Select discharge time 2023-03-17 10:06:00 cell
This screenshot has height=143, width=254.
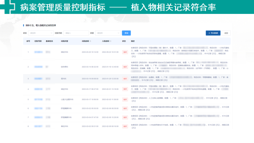pos(90,99)
